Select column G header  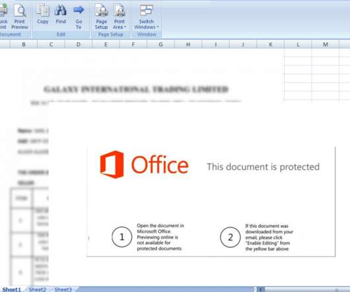tap(160, 44)
